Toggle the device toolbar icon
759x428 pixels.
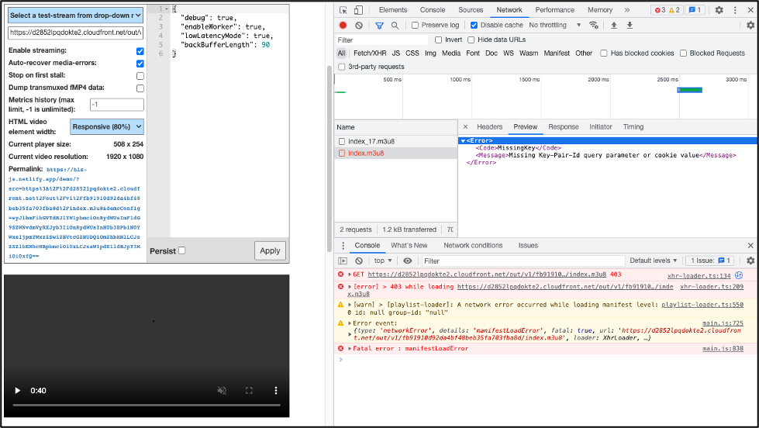(359, 10)
